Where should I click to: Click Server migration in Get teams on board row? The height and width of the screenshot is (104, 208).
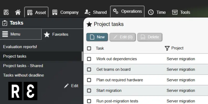pyautogui.click(x=181, y=69)
